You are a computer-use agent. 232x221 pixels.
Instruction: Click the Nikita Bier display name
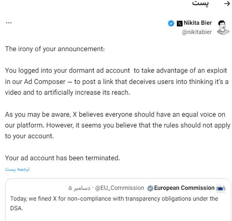pos(198,23)
